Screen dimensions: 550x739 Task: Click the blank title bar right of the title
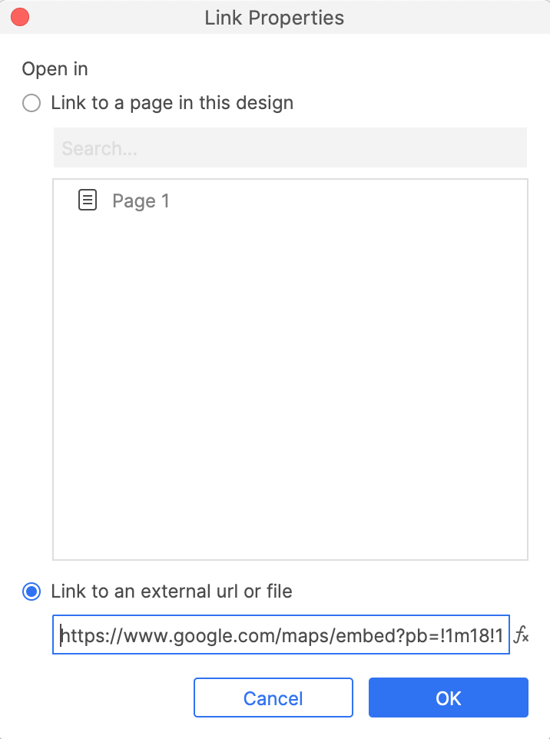tap(446, 17)
